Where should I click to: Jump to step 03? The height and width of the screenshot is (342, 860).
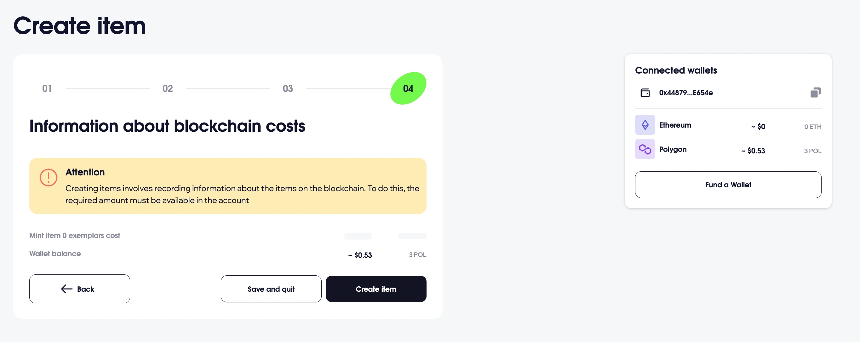287,89
